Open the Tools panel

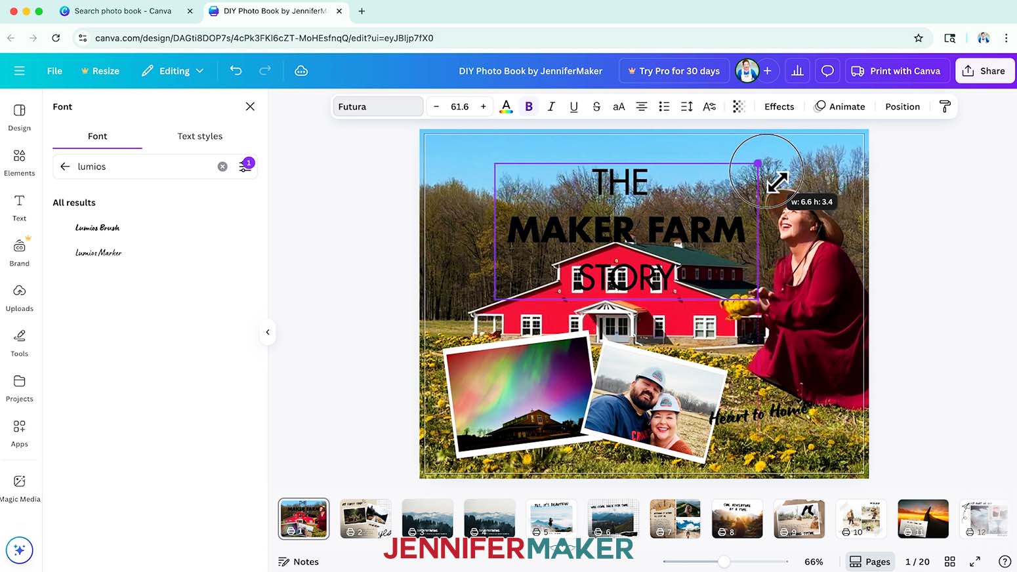[x=20, y=343]
